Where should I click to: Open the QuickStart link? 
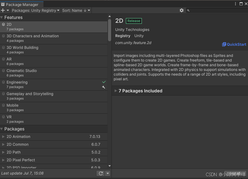[x=234, y=44]
